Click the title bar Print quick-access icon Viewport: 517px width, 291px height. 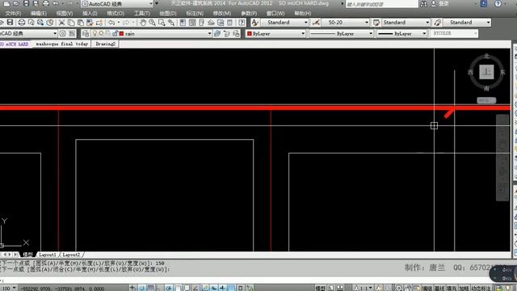point(46,3)
